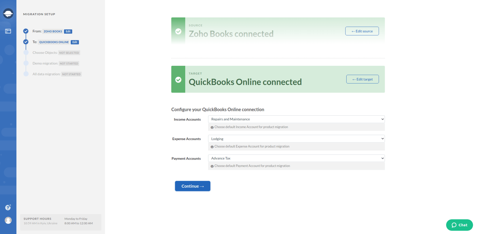Click info icon for Payment Account hint

pos(212,166)
